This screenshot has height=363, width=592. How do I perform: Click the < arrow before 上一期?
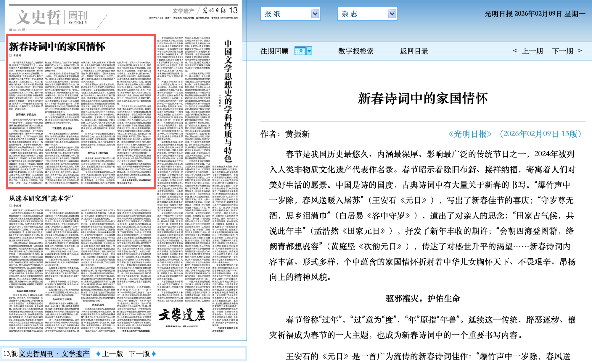click(x=515, y=51)
